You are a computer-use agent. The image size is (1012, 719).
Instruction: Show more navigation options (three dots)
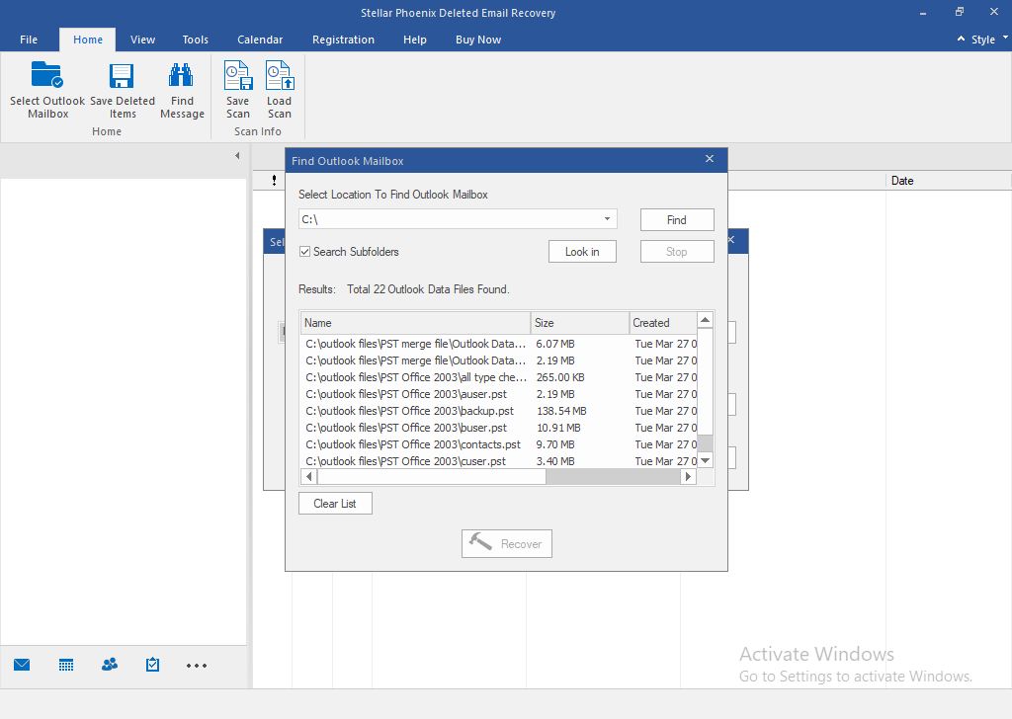(x=197, y=666)
